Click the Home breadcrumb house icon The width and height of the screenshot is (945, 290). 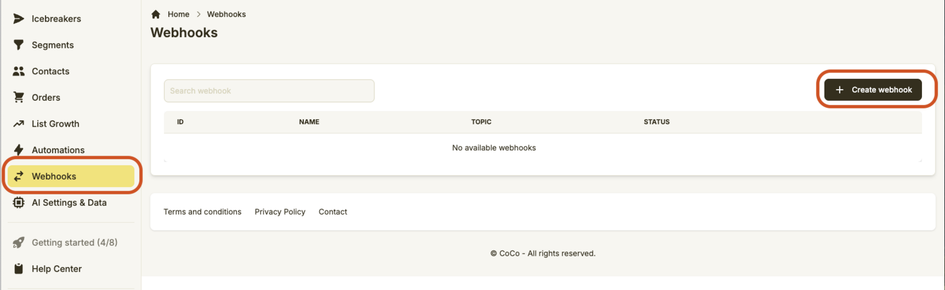(x=156, y=14)
